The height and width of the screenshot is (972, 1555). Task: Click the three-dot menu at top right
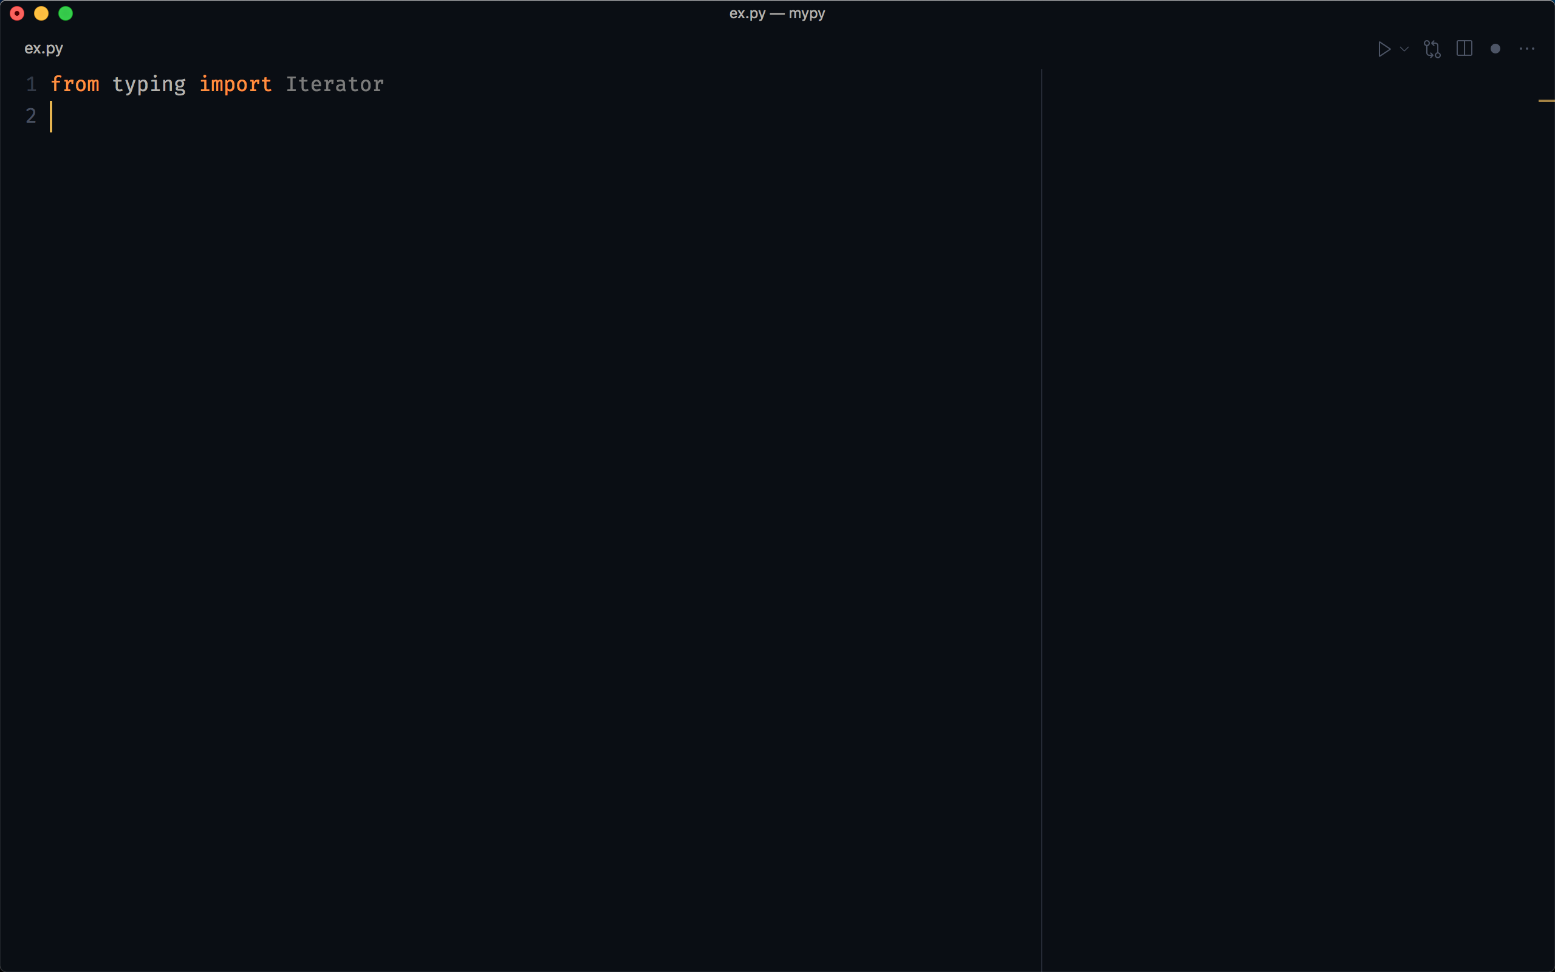click(x=1528, y=48)
